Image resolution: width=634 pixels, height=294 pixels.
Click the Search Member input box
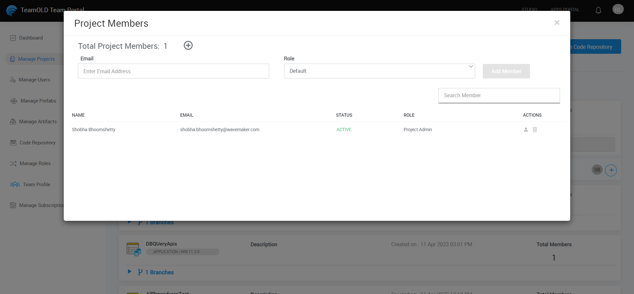click(x=499, y=96)
